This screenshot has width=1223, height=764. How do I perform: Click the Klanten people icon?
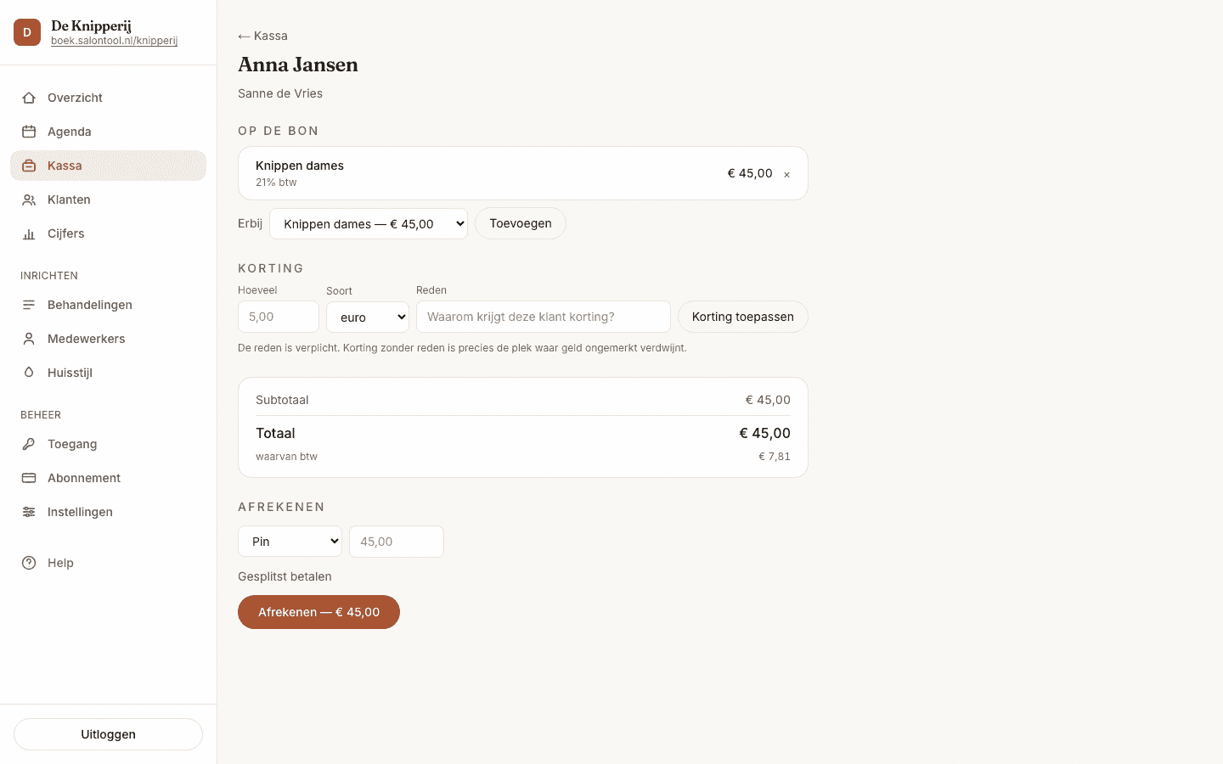pyautogui.click(x=29, y=199)
